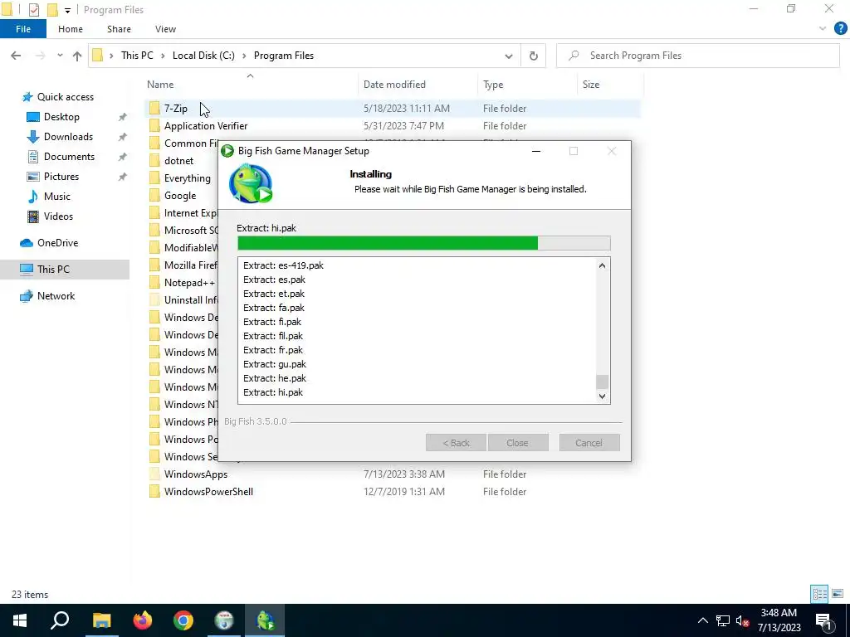Screen dimensions: 850x637
Task: Open Music in navigation pane
Action: pyautogui.click(x=57, y=197)
